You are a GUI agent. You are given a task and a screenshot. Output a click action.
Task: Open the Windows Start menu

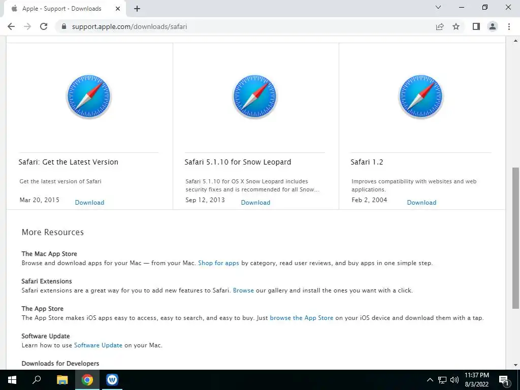point(12,380)
